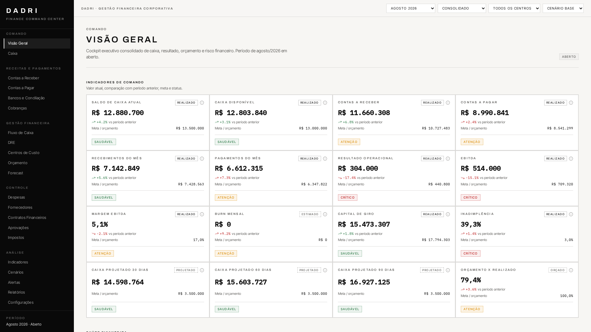Open the Agosto 2026 period dropdown
This screenshot has height=332, width=591.
pos(411,8)
